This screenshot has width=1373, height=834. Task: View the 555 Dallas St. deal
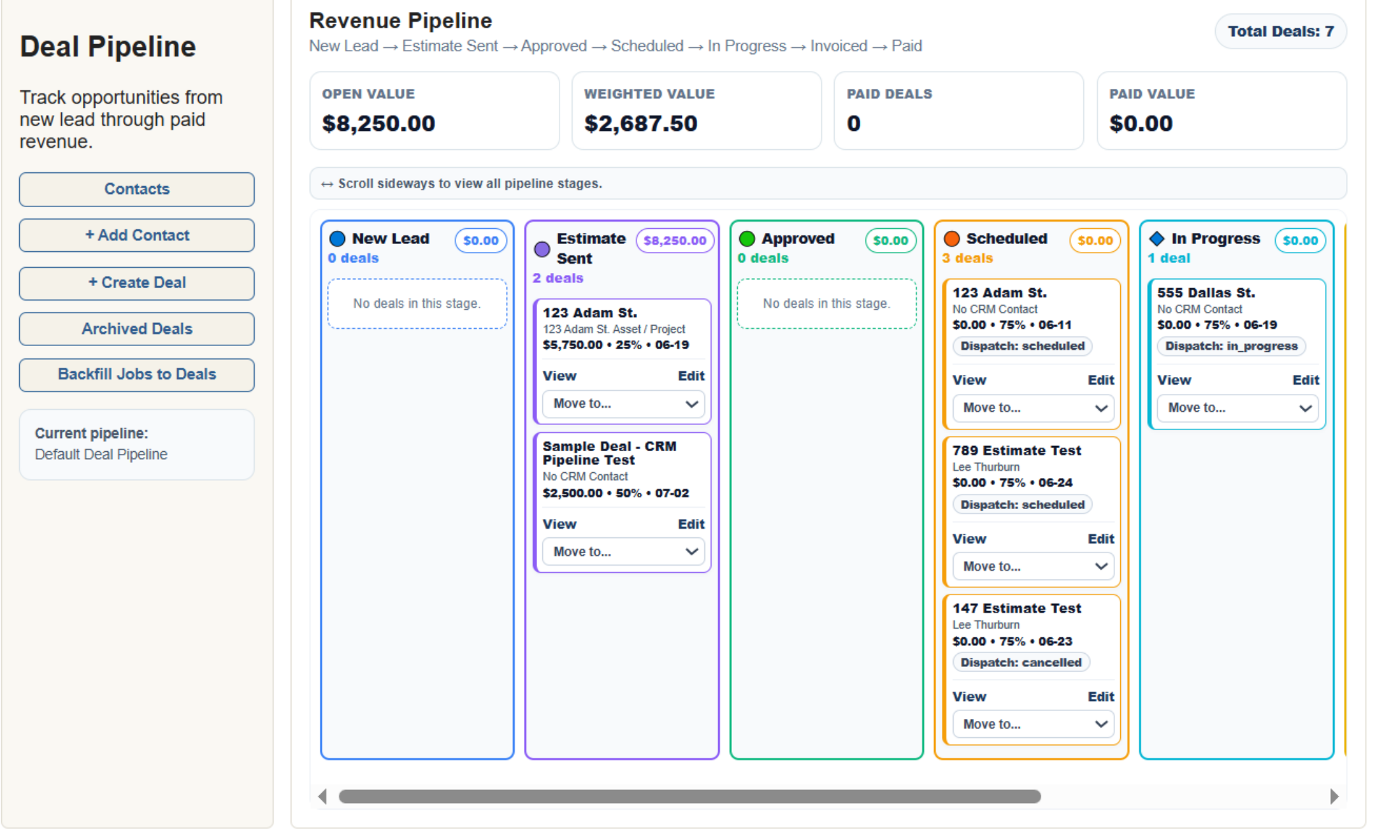(x=1174, y=380)
